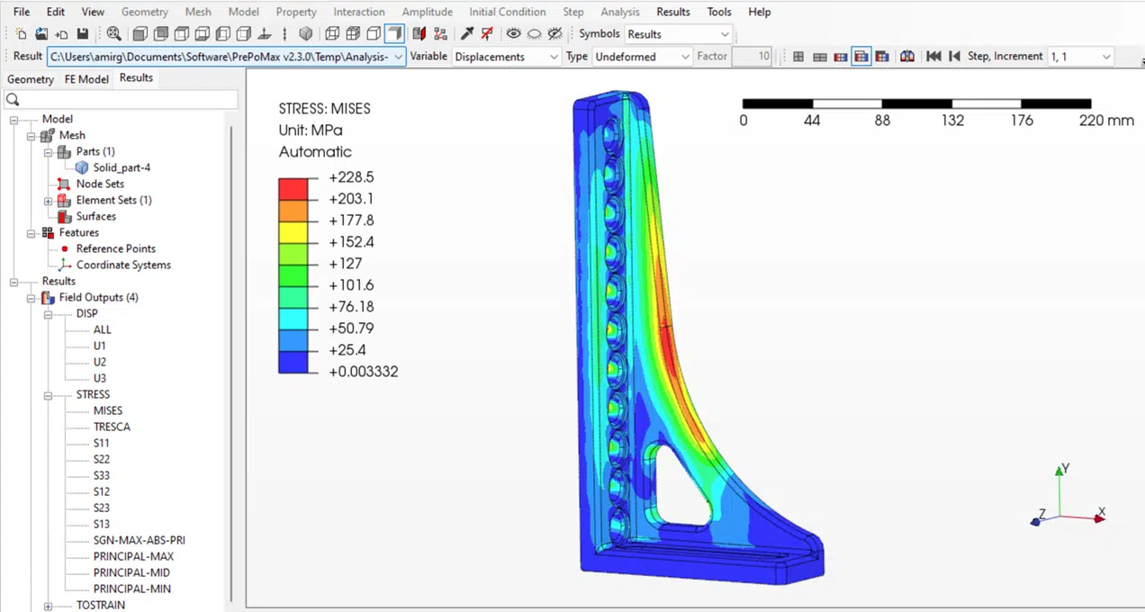Activate the Zoom magnifier tool
The height and width of the screenshot is (612, 1145).
coord(113,33)
